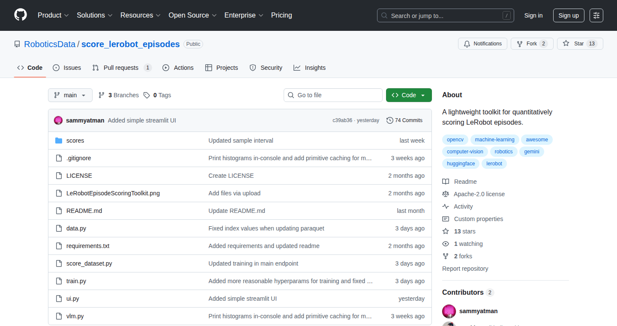Click the Sign up button
Image resolution: width=617 pixels, height=326 pixels.
click(569, 15)
